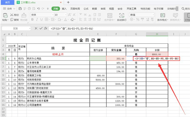Screen dimensions: 190x117
Task: Toggle Wrap Text (自动换行)
Action: click(x=122, y=17)
